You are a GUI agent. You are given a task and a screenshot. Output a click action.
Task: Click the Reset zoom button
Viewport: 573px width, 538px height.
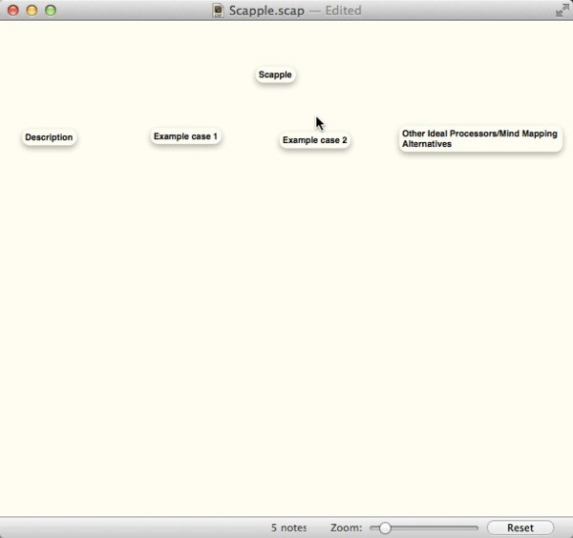click(520, 528)
